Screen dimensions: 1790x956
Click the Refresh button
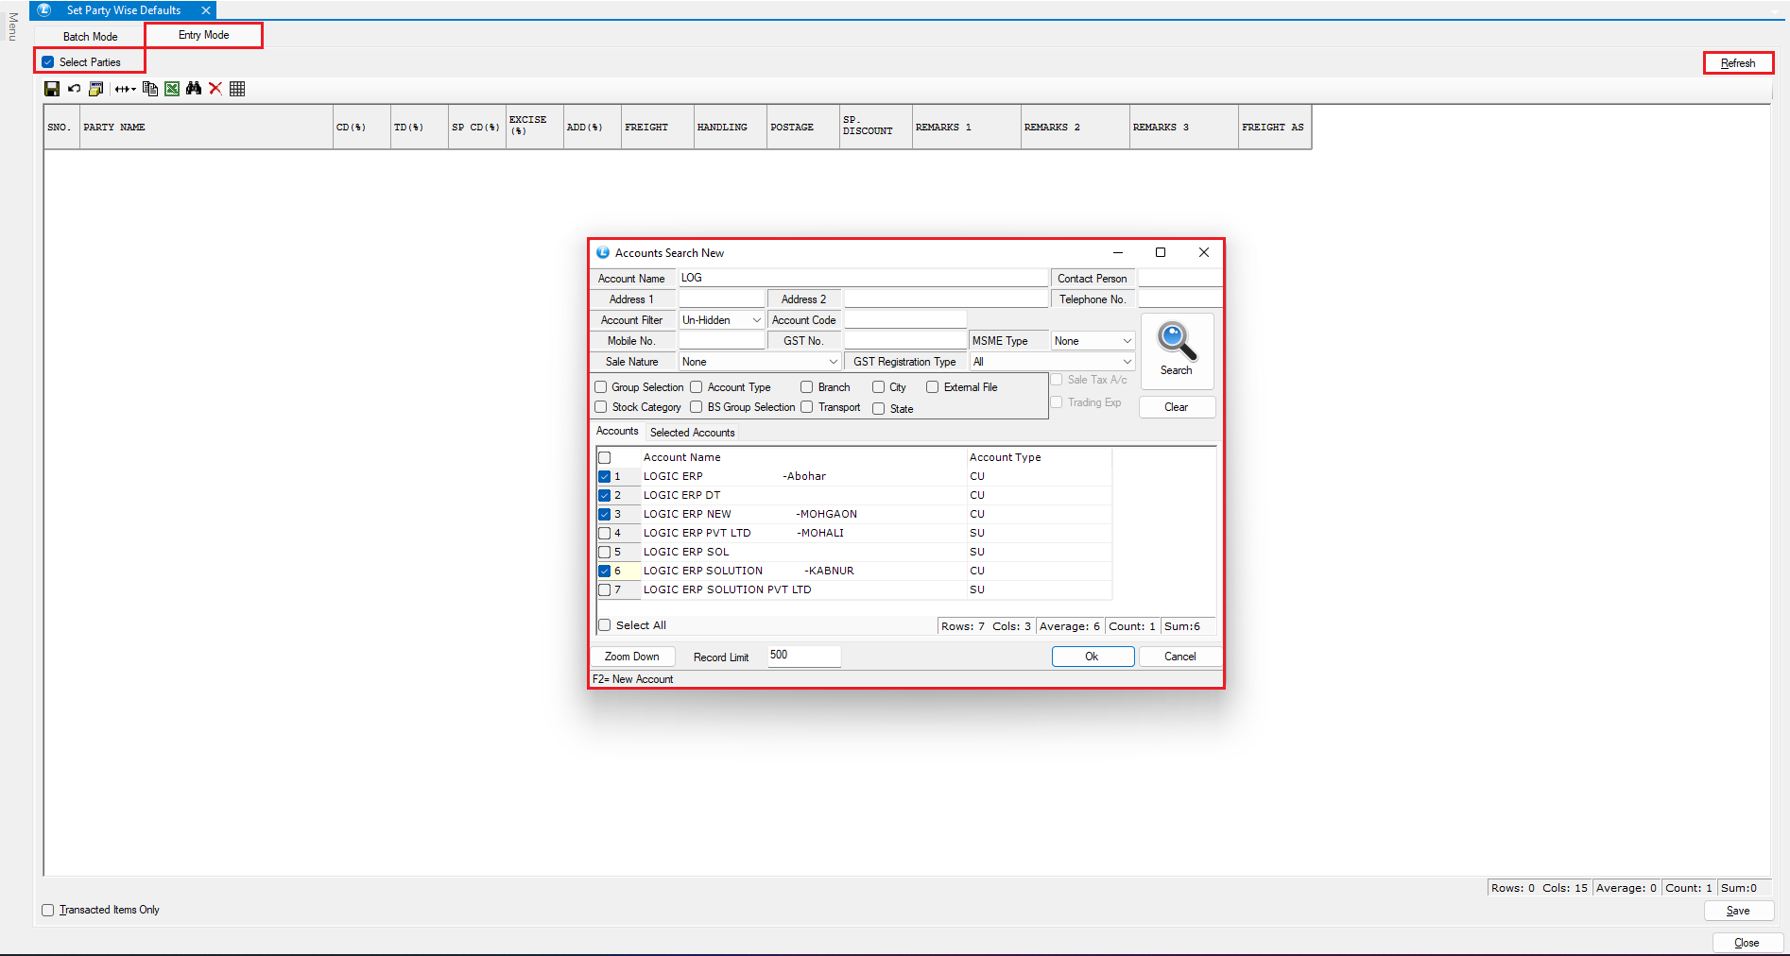[x=1737, y=63]
